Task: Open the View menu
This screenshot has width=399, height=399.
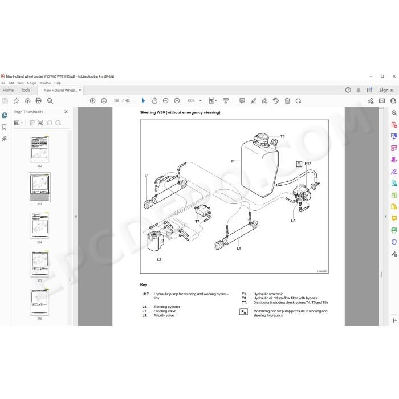Action: [21, 83]
